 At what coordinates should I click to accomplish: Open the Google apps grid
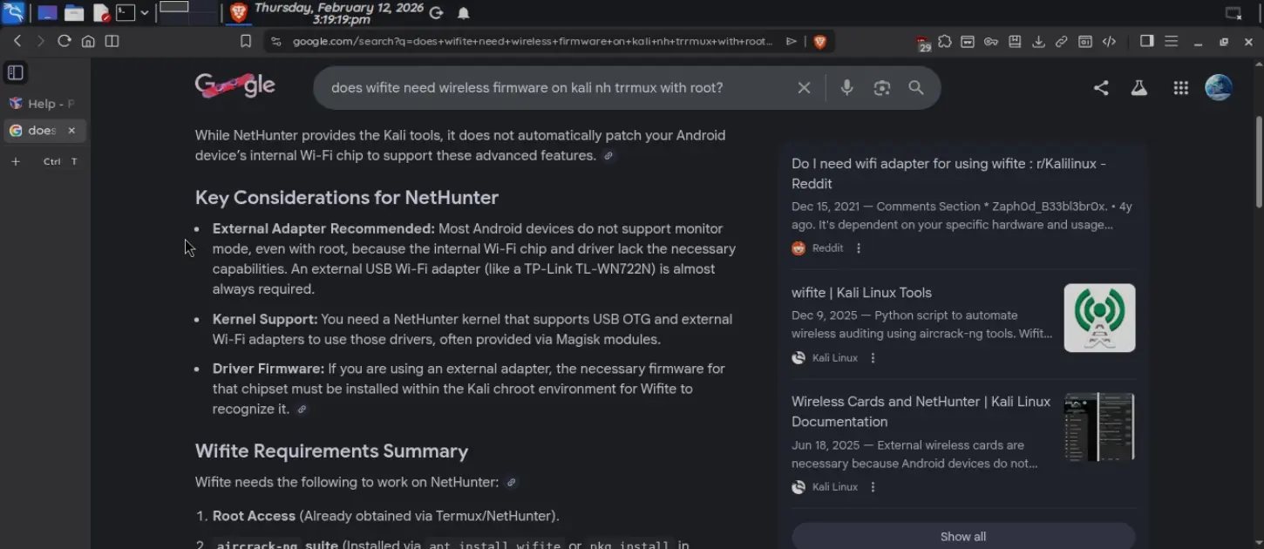1181,88
